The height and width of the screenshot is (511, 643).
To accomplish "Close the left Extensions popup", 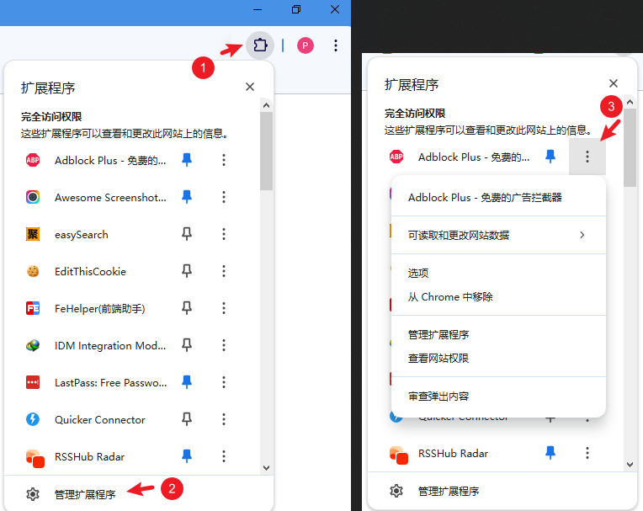I will [250, 87].
